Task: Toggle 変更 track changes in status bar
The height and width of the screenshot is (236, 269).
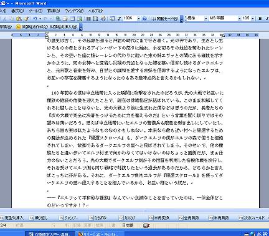Action: pyautogui.click(x=87, y=225)
